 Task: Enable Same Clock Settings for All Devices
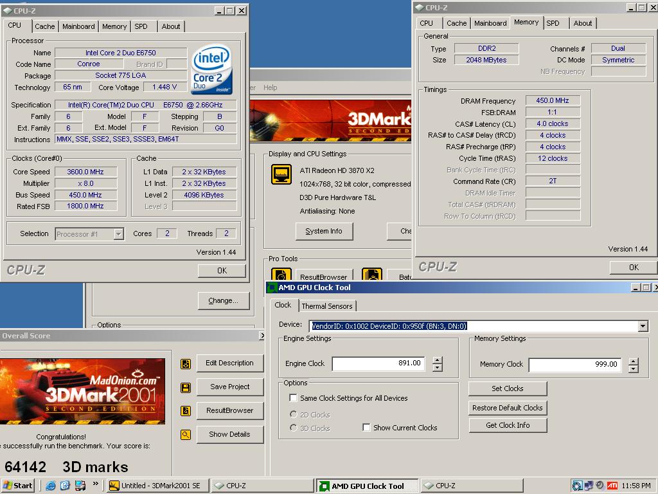click(x=293, y=398)
